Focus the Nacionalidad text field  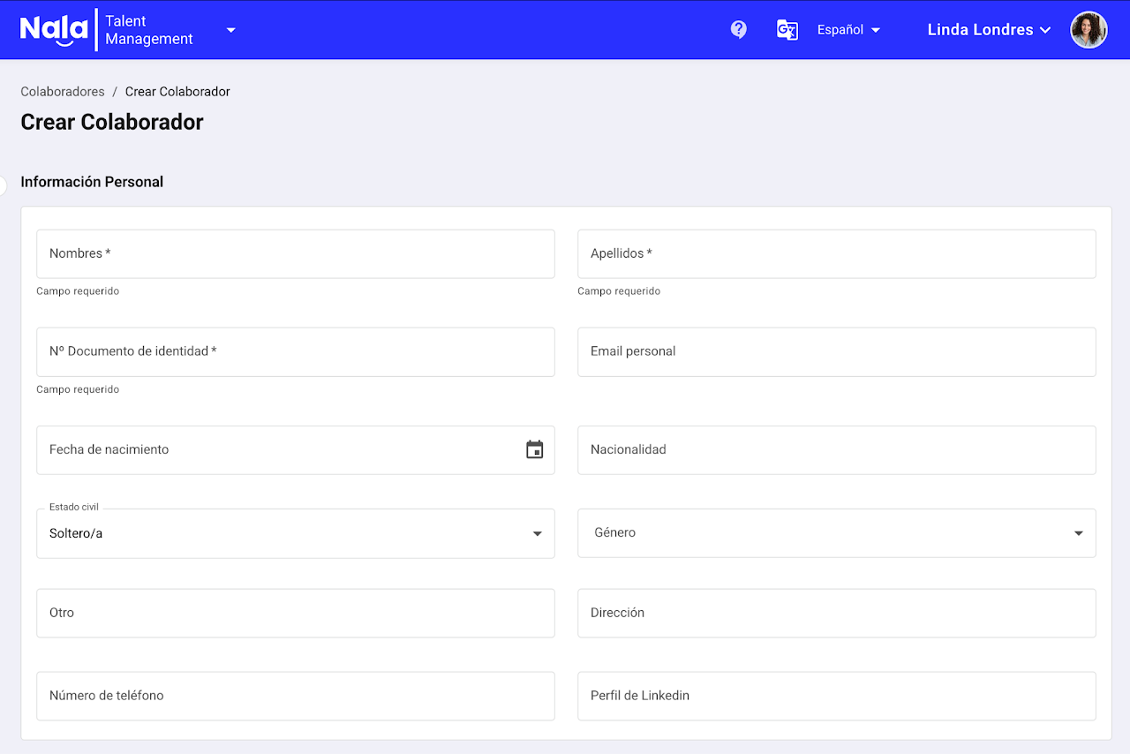(836, 450)
